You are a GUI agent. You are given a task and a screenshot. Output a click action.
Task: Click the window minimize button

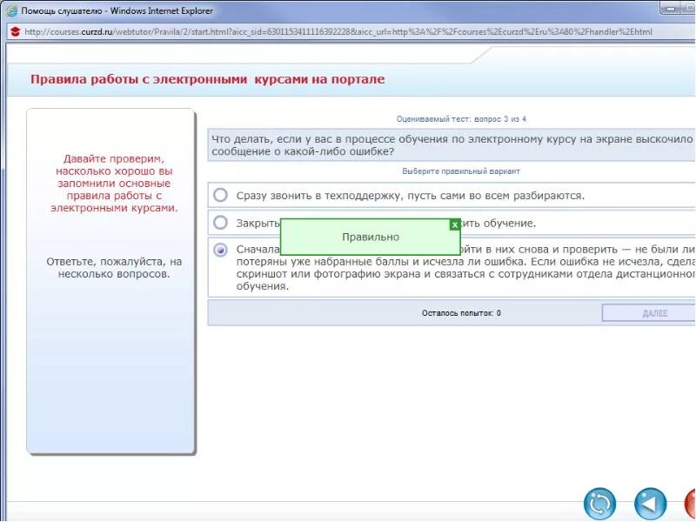671,8
